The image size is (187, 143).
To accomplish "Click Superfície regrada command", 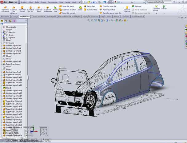I will click(67, 13).
